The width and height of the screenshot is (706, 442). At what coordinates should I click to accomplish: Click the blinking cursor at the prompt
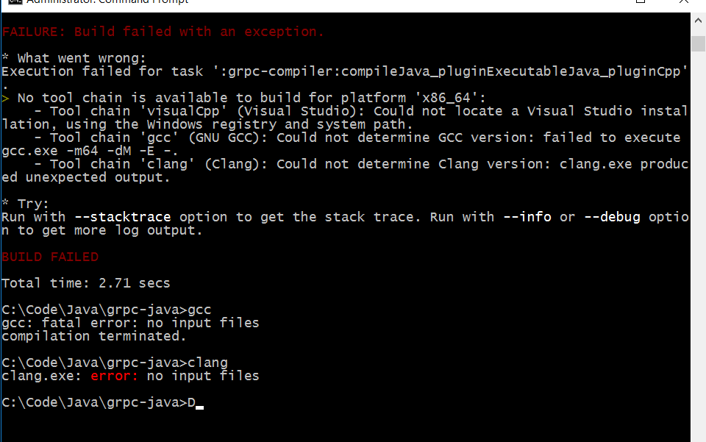199,407
